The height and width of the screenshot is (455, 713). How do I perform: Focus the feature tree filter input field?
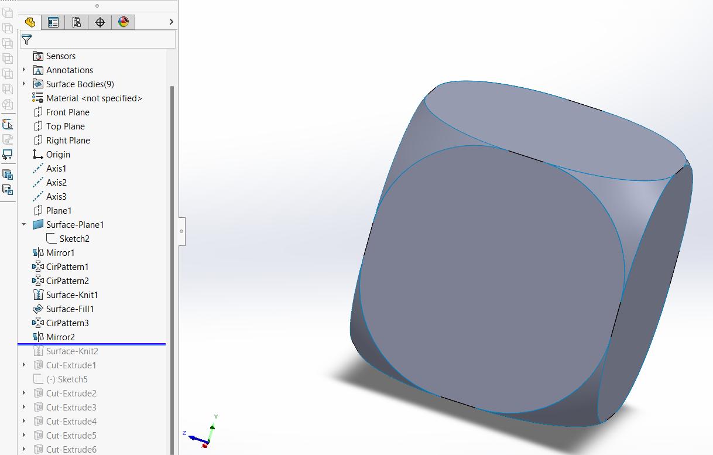pos(98,40)
